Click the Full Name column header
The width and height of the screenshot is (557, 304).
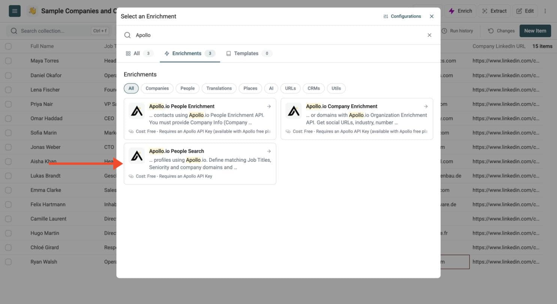point(42,46)
